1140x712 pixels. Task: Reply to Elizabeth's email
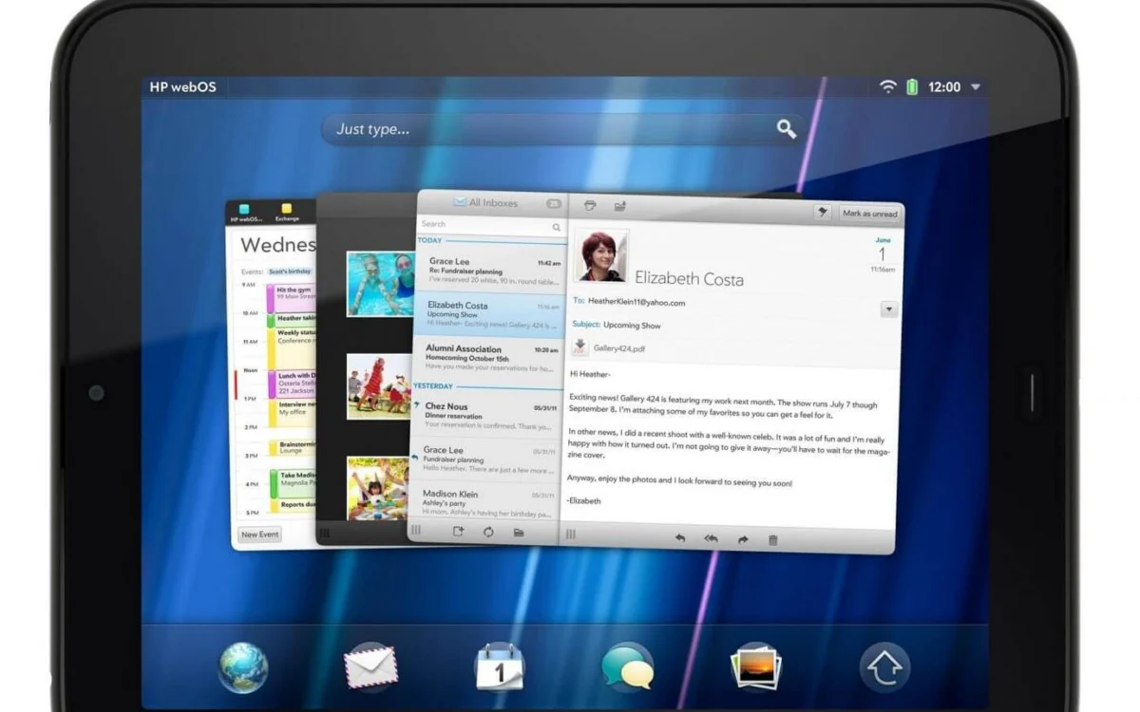[x=680, y=538]
